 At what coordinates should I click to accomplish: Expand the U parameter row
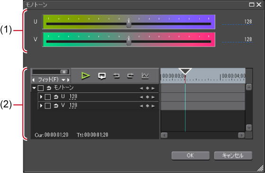41,97
